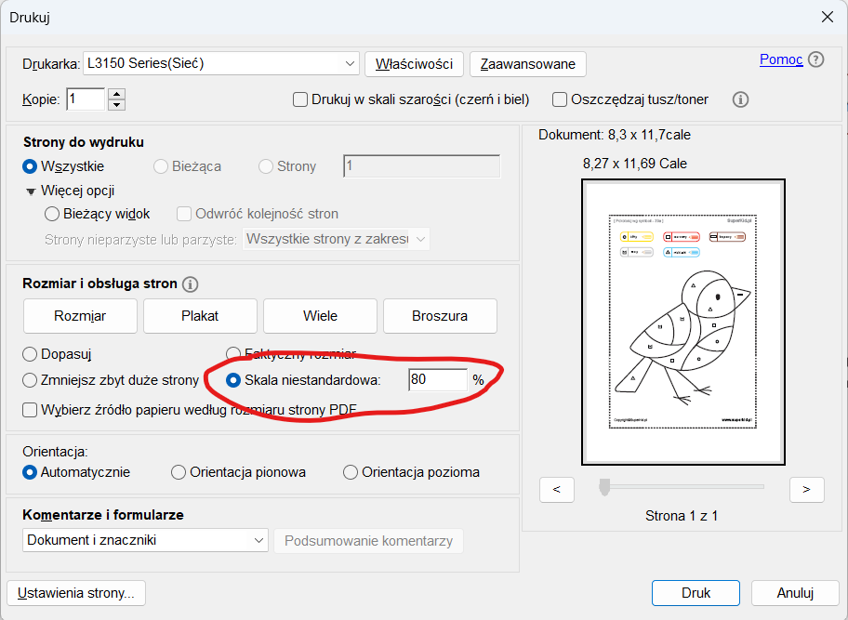Image resolution: width=848 pixels, height=620 pixels.
Task: Click the help question mark icon next to Pomoc
Action: (x=815, y=59)
